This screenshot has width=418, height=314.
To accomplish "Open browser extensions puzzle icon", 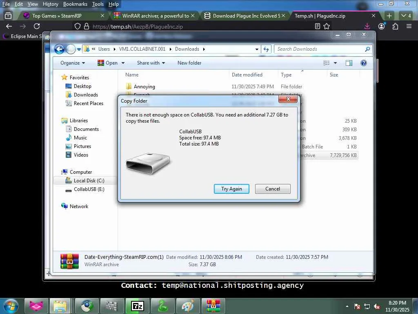I will [395, 26].
